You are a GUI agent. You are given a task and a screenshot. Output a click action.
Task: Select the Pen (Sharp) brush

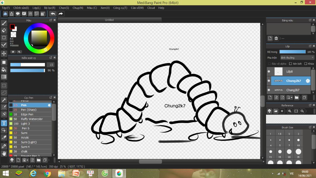coord(30,110)
